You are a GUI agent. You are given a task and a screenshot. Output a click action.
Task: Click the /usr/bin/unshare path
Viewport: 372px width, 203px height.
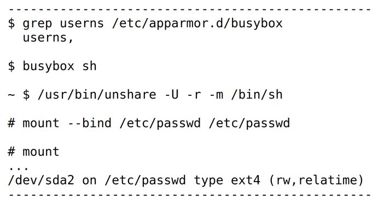[97, 95]
